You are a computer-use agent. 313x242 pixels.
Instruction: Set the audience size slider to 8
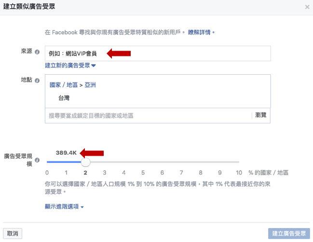coord(200,162)
